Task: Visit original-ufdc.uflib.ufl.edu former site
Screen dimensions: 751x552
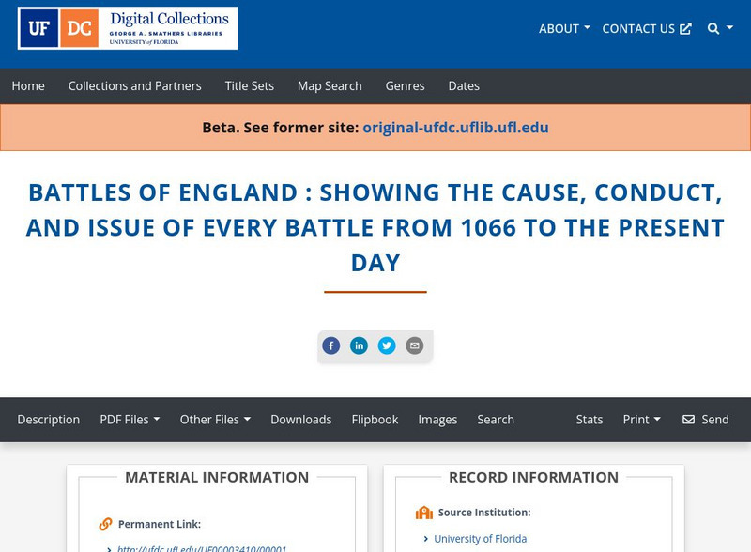Action: (x=455, y=128)
